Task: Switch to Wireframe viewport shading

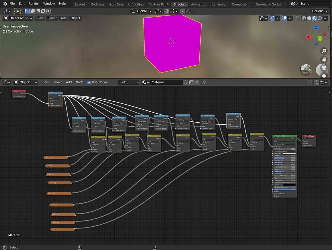Action: (304, 19)
